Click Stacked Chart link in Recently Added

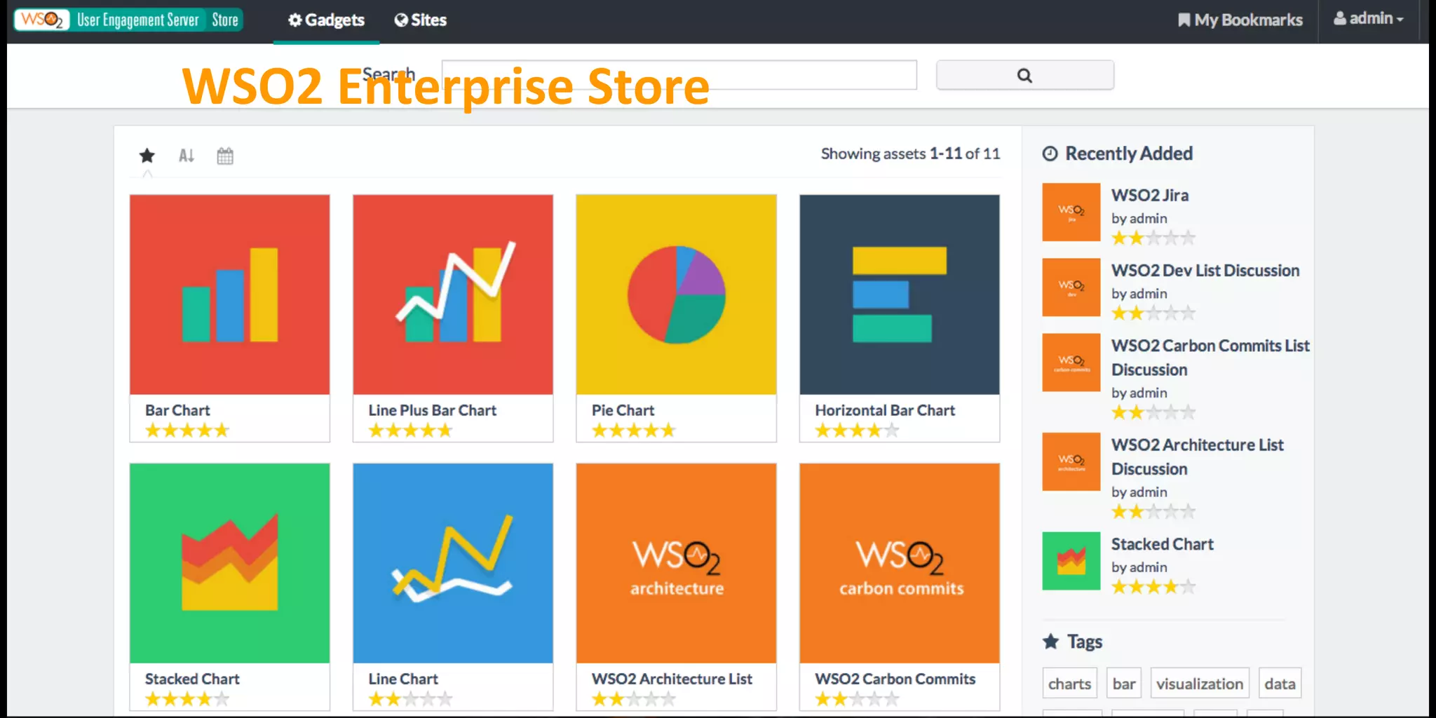[1162, 544]
